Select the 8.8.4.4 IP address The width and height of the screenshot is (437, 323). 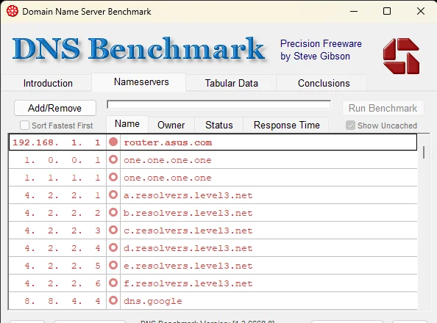point(63,301)
